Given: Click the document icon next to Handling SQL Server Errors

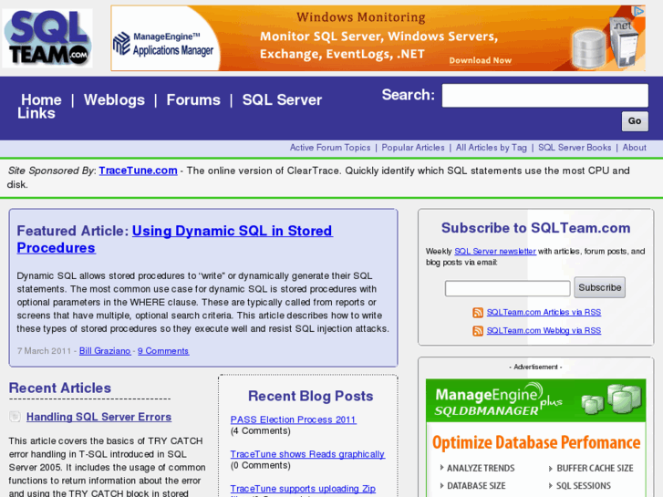Looking at the screenshot, I should [x=16, y=417].
